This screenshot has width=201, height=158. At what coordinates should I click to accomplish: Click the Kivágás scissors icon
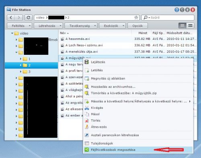pos(87,108)
